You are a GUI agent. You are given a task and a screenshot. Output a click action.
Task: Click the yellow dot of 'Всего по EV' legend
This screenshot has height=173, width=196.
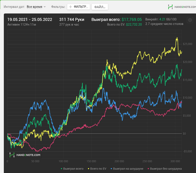tap(88, 169)
